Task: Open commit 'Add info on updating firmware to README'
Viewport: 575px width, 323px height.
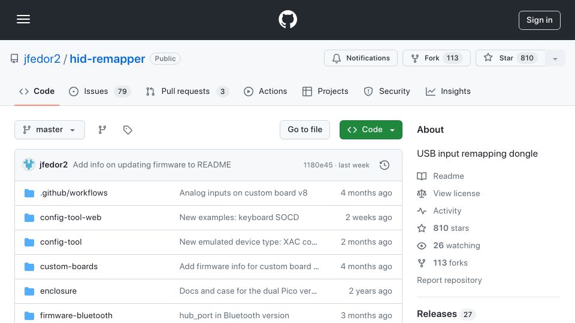Action: point(152,165)
